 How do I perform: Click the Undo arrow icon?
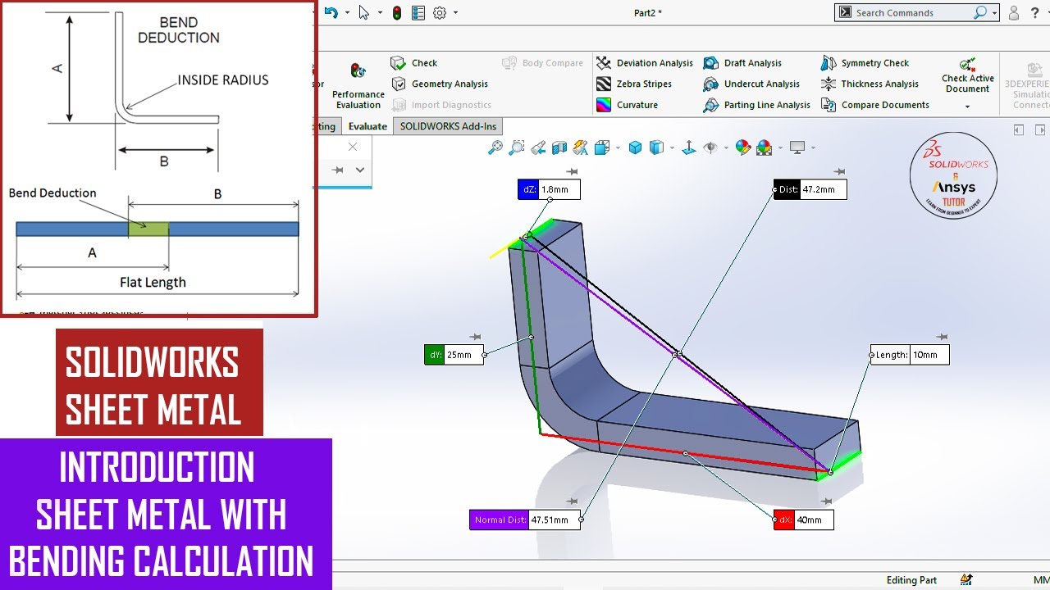tap(331, 12)
